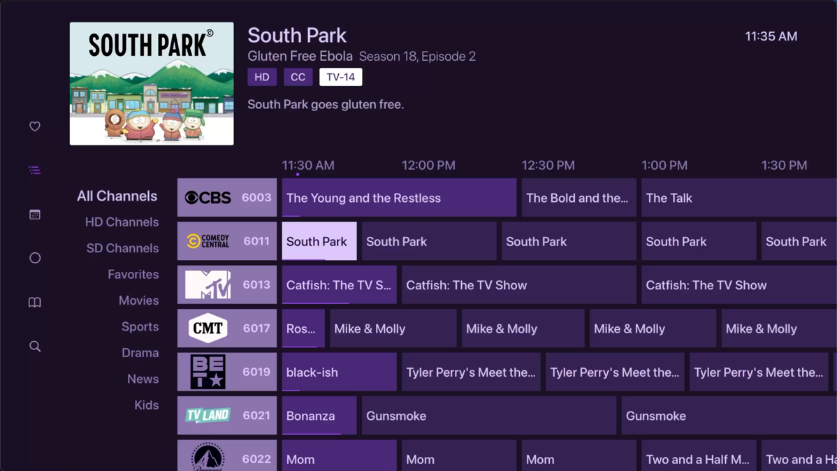This screenshot has height=471, width=837.
Task: Select All Channels view
Action: (117, 196)
